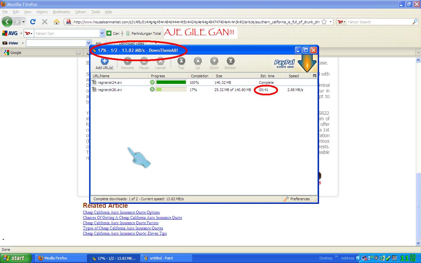Expand the taskbar Desktop toolbar chevron

(336, 256)
